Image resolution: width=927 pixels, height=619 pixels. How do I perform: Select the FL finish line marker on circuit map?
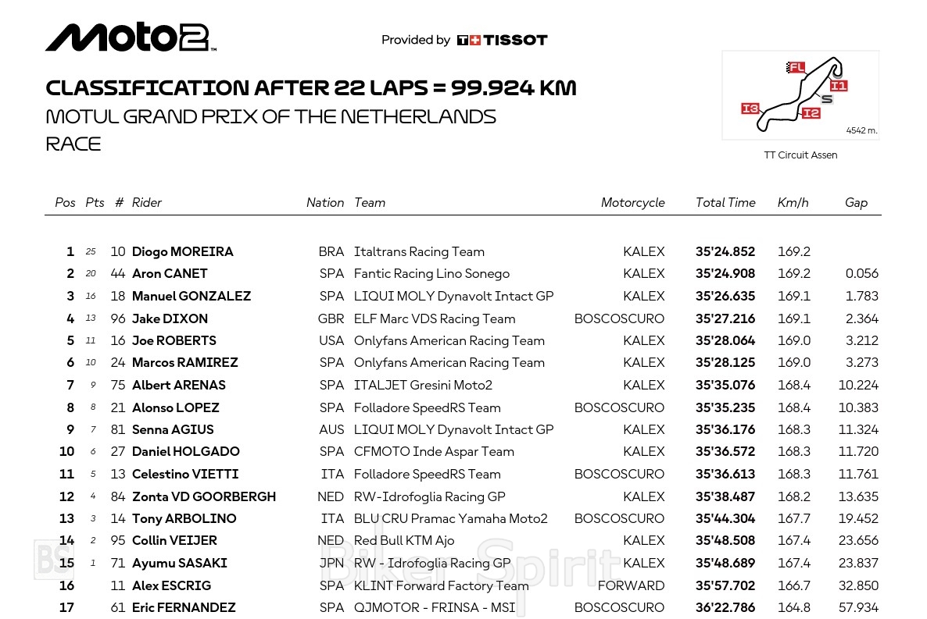pyautogui.click(x=796, y=68)
